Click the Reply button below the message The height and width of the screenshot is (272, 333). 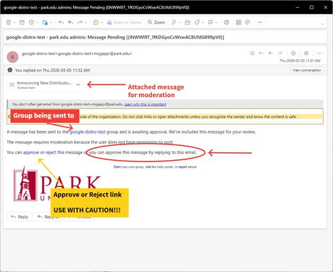(19, 217)
